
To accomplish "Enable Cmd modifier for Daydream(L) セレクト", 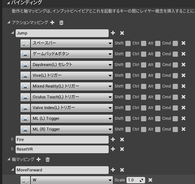I will pos(175,65).
